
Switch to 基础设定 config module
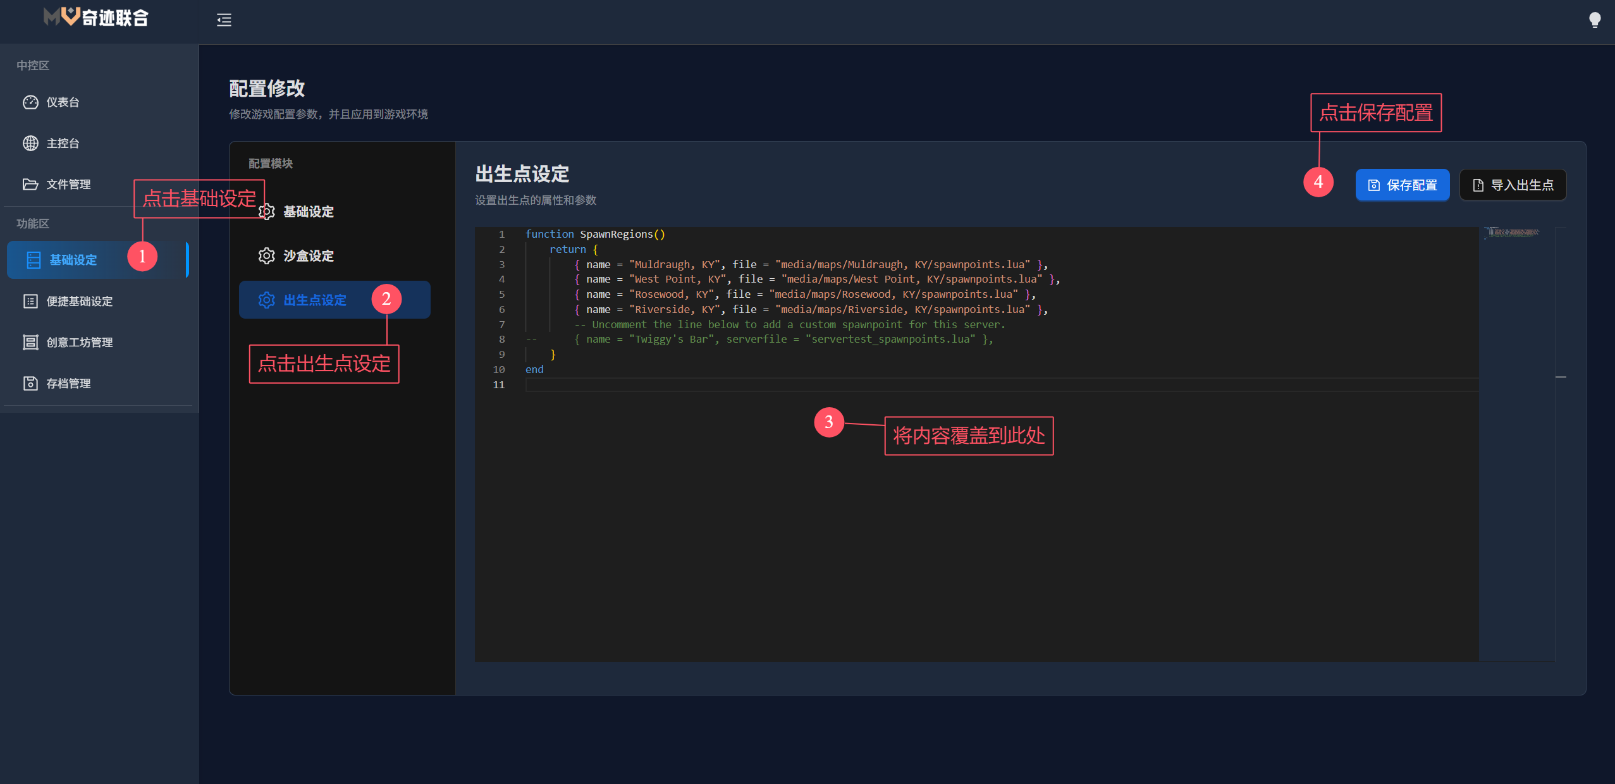[x=309, y=212]
